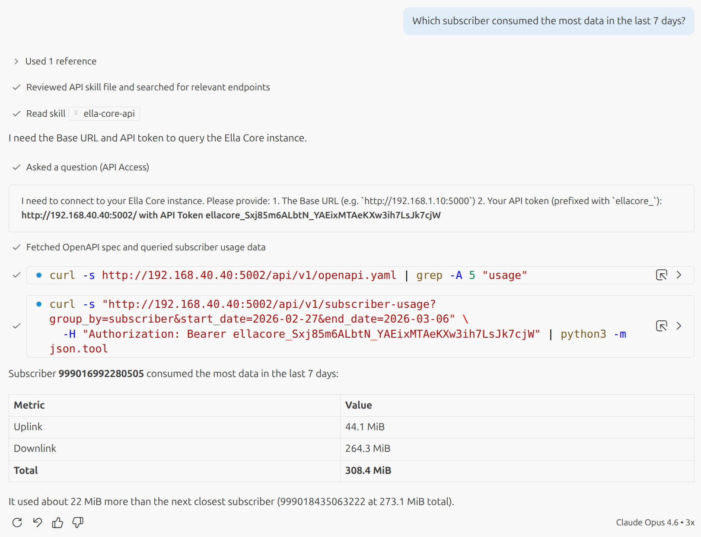
Task: Expand the subscriber-usage curl command output
Action: 679,326
